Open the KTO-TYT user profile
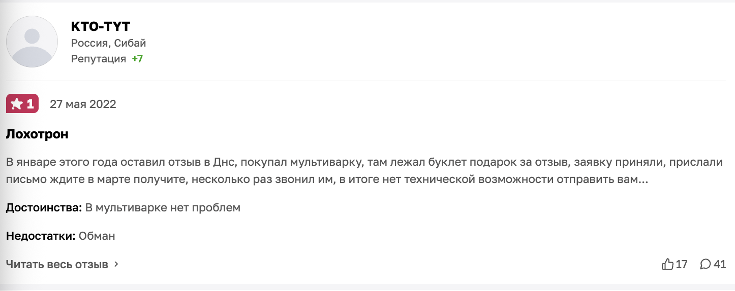Viewport: 735px width, 291px height. coord(101,27)
